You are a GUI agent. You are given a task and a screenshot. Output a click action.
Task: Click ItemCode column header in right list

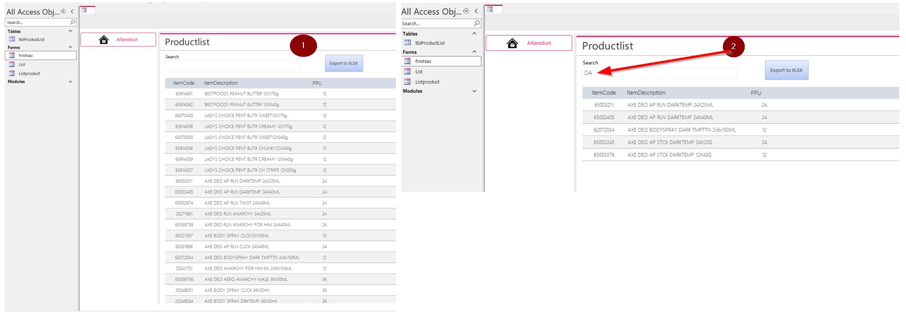604,93
